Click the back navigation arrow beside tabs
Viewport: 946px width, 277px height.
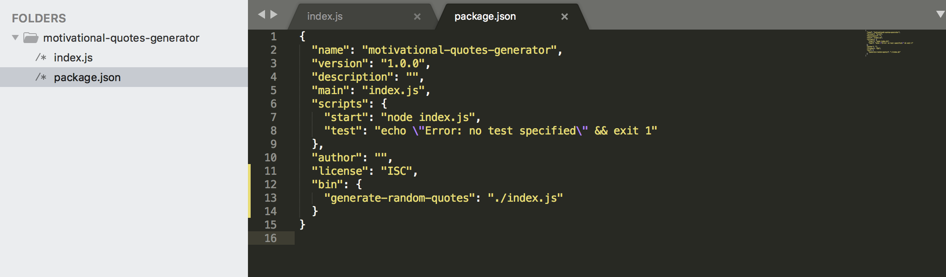click(261, 15)
